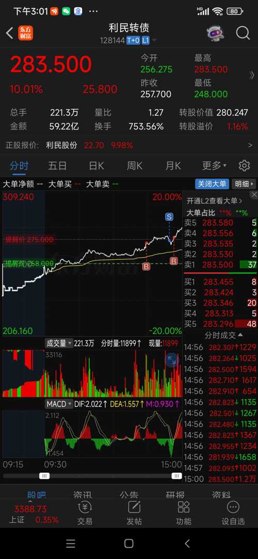This screenshot has width=258, height=559.
Task: Toggle the L1 quote level badge
Action: click(x=146, y=40)
